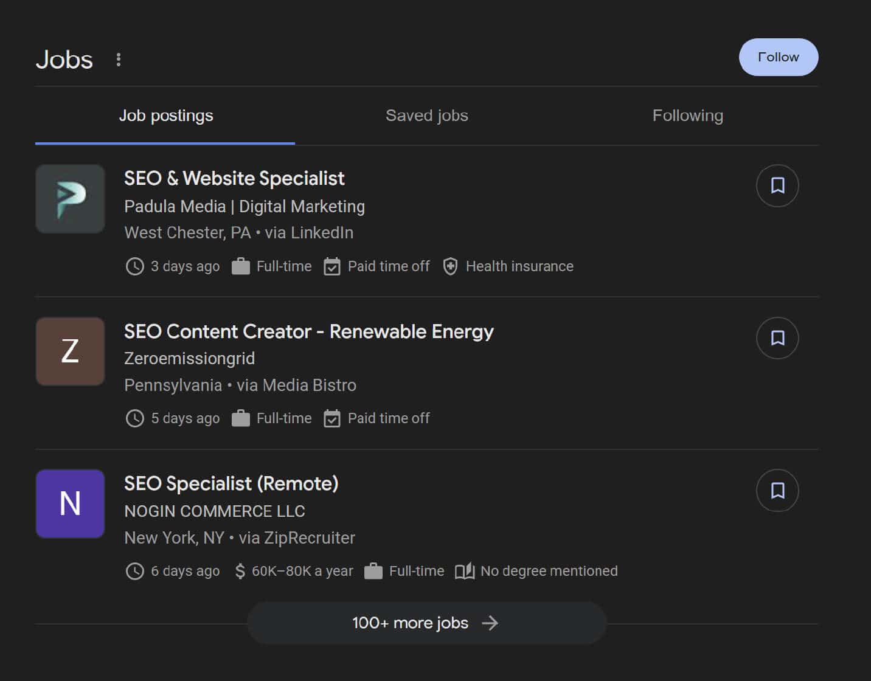Image resolution: width=871 pixels, height=681 pixels.
Task: Open the SEO & Website Specialist posting
Action: click(234, 178)
